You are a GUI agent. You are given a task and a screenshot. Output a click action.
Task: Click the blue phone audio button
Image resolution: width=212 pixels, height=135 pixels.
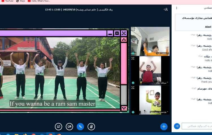tap(80, 127)
